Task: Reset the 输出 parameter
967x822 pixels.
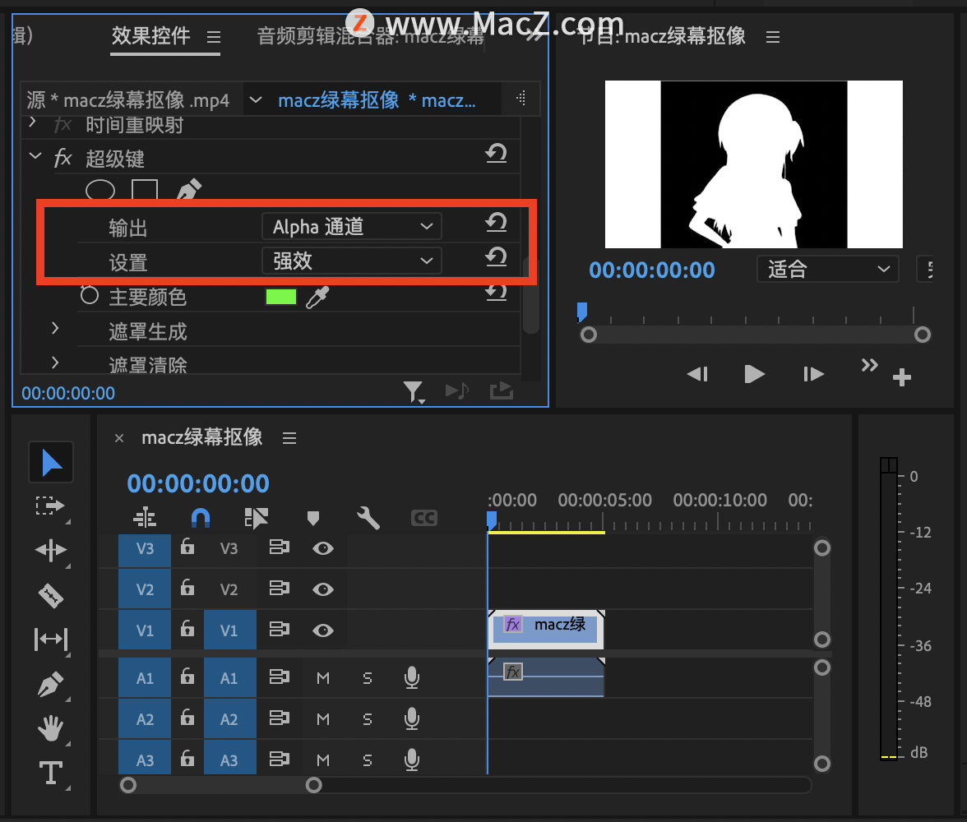Action: pos(496,222)
